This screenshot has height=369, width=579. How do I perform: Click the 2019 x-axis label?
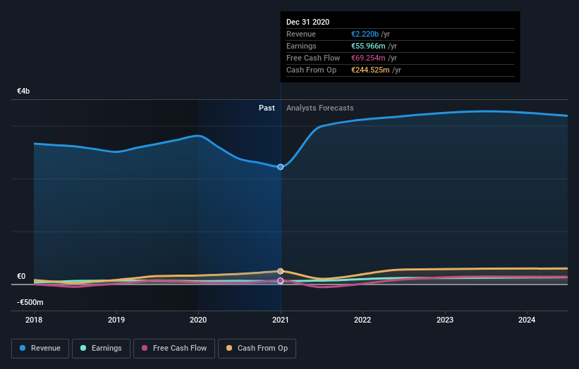[116, 320]
